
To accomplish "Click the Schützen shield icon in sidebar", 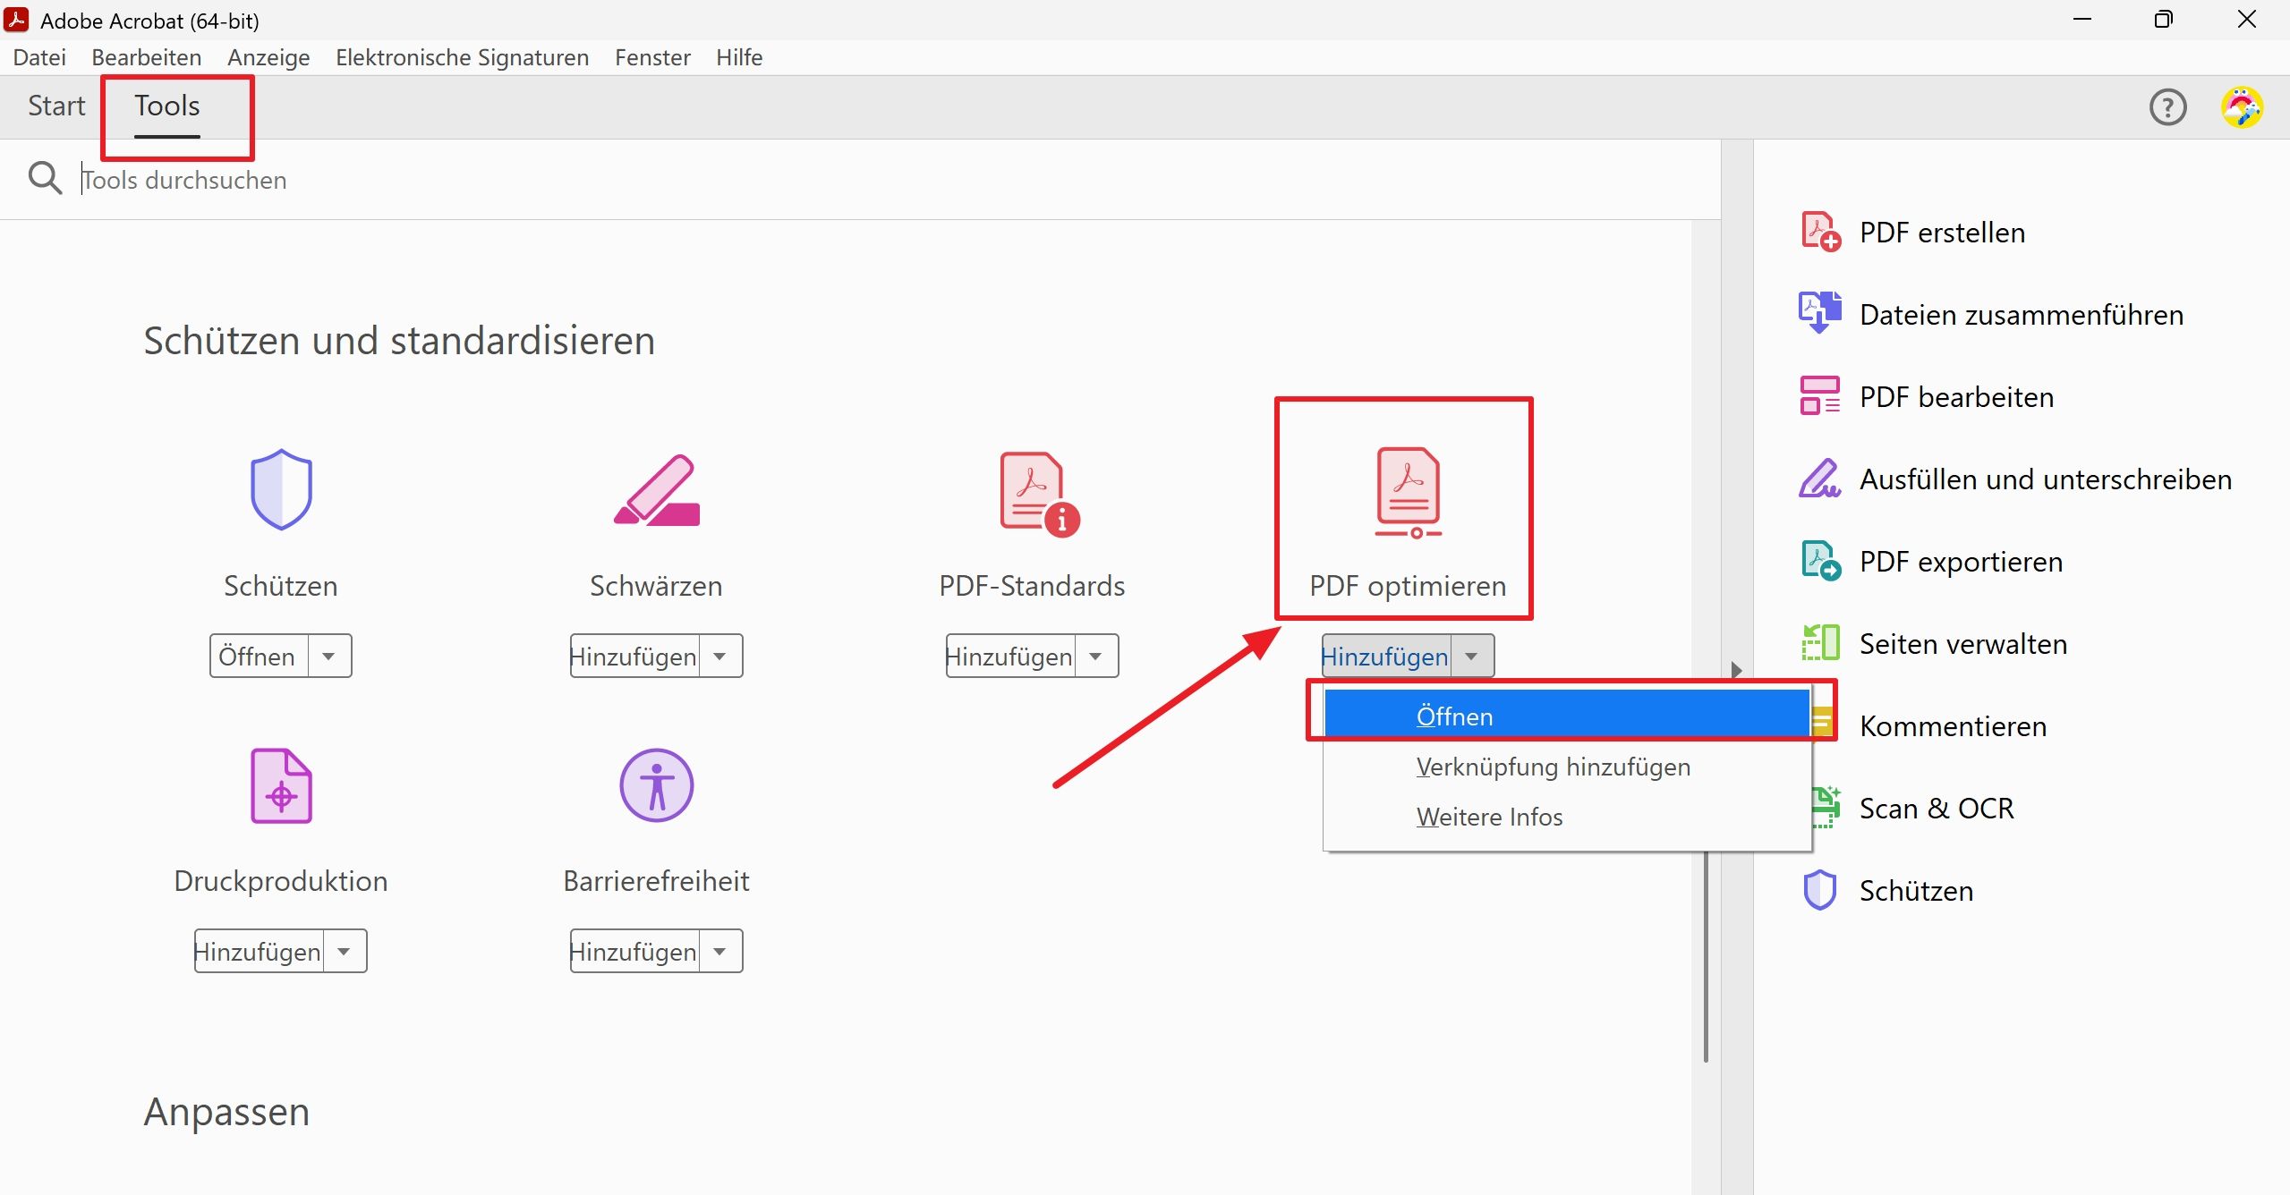I will pyautogui.click(x=1820, y=890).
